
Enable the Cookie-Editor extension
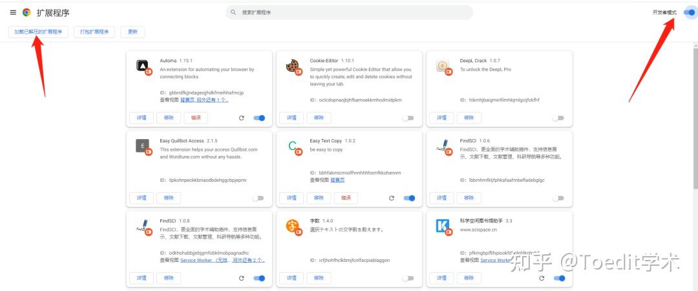tap(408, 118)
